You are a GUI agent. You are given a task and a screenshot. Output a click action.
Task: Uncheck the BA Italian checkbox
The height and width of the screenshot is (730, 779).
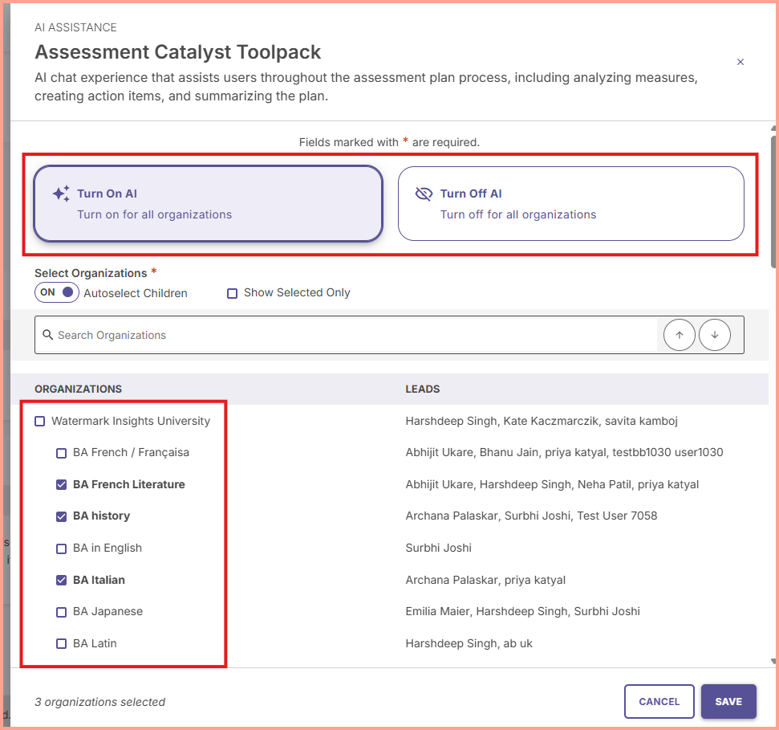pyautogui.click(x=61, y=581)
